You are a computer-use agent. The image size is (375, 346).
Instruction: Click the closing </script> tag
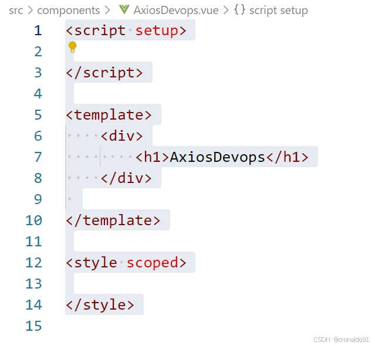pos(104,72)
